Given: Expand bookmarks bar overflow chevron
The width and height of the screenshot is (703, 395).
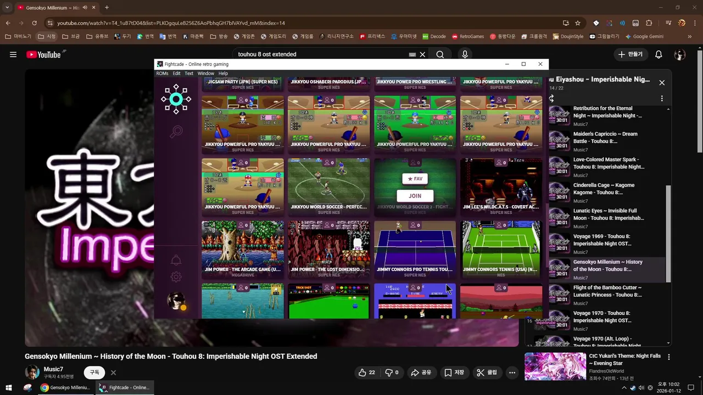Looking at the screenshot, I should (690, 36).
